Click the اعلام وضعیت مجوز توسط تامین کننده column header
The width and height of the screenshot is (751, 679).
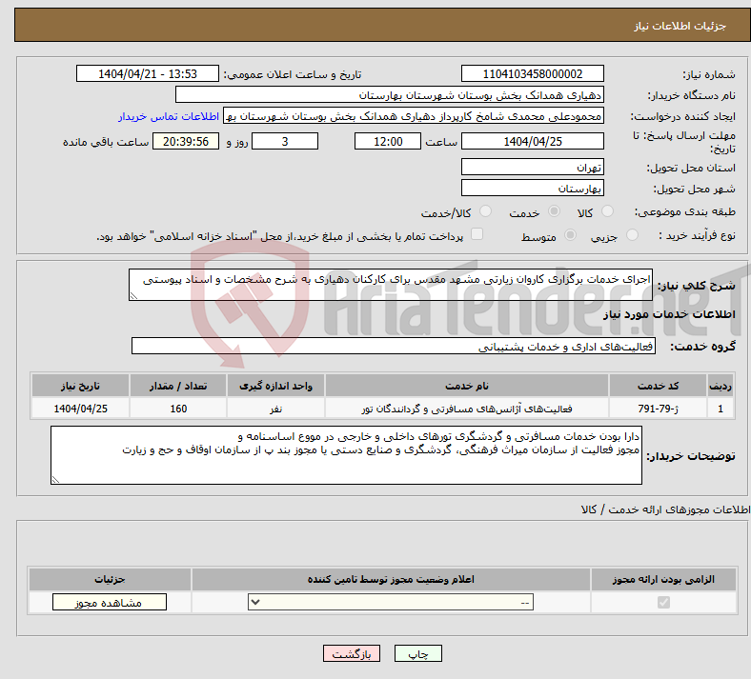[x=391, y=579]
